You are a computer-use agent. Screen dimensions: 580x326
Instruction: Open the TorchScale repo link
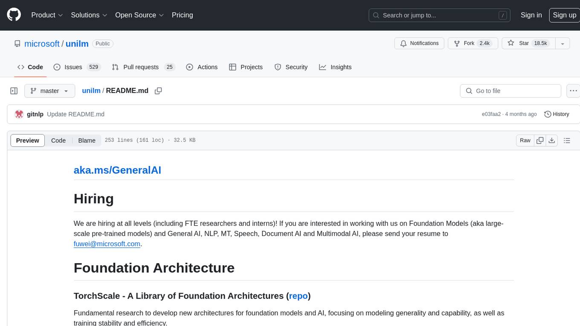tap(299, 296)
